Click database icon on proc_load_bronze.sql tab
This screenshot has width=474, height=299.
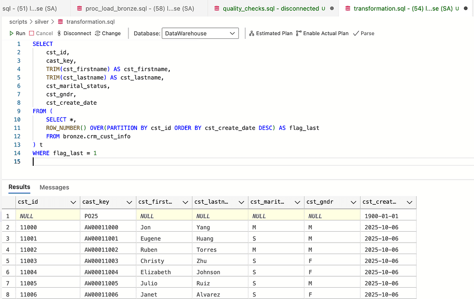click(79, 9)
